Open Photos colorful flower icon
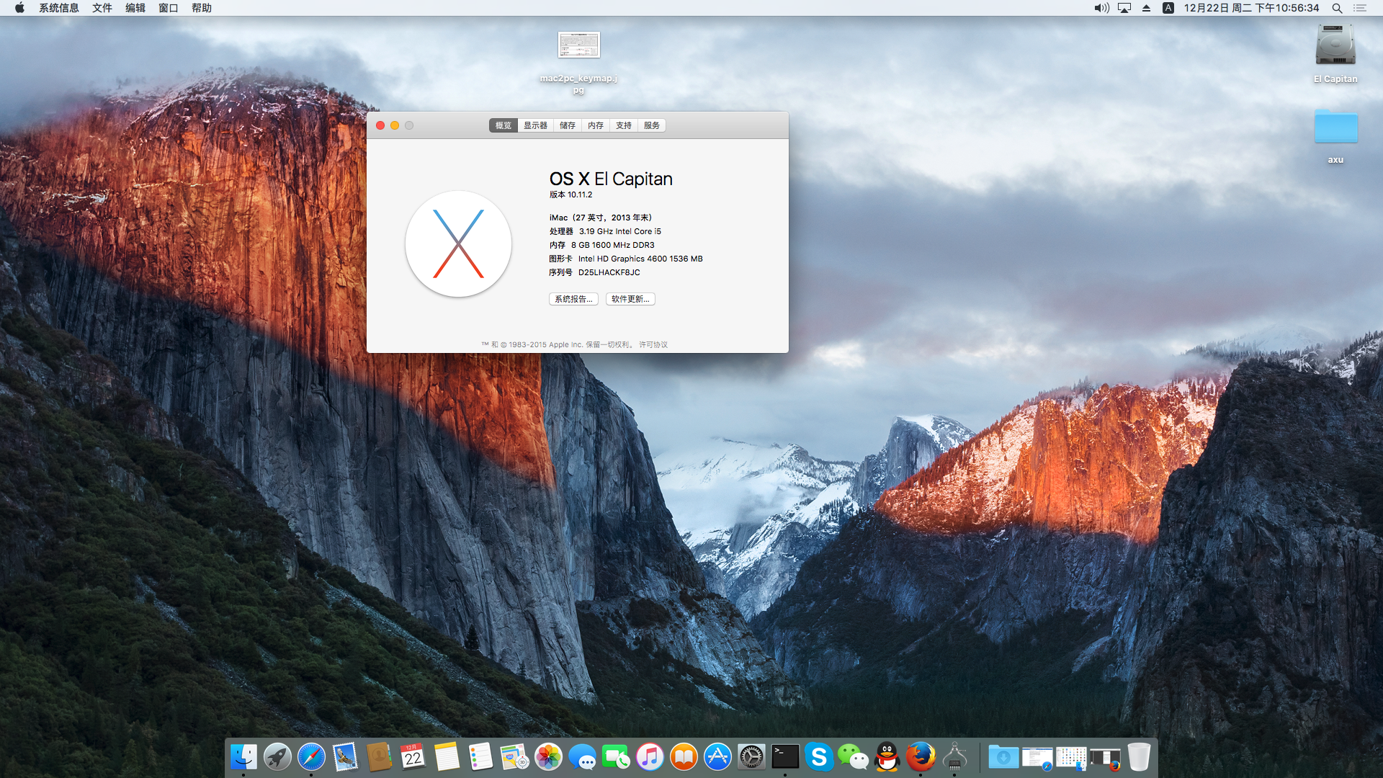The width and height of the screenshot is (1383, 778). click(x=548, y=757)
